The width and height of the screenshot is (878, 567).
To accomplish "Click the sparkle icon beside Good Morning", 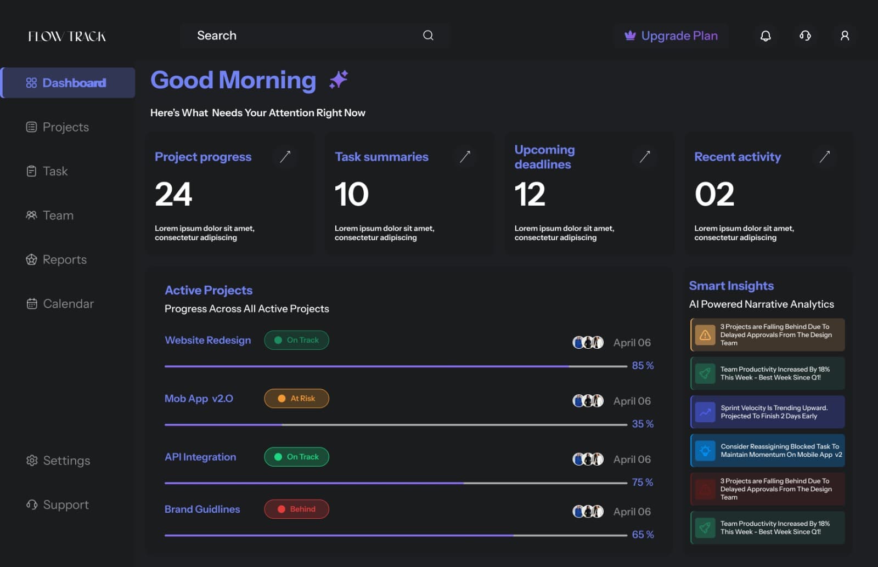I will [338, 80].
